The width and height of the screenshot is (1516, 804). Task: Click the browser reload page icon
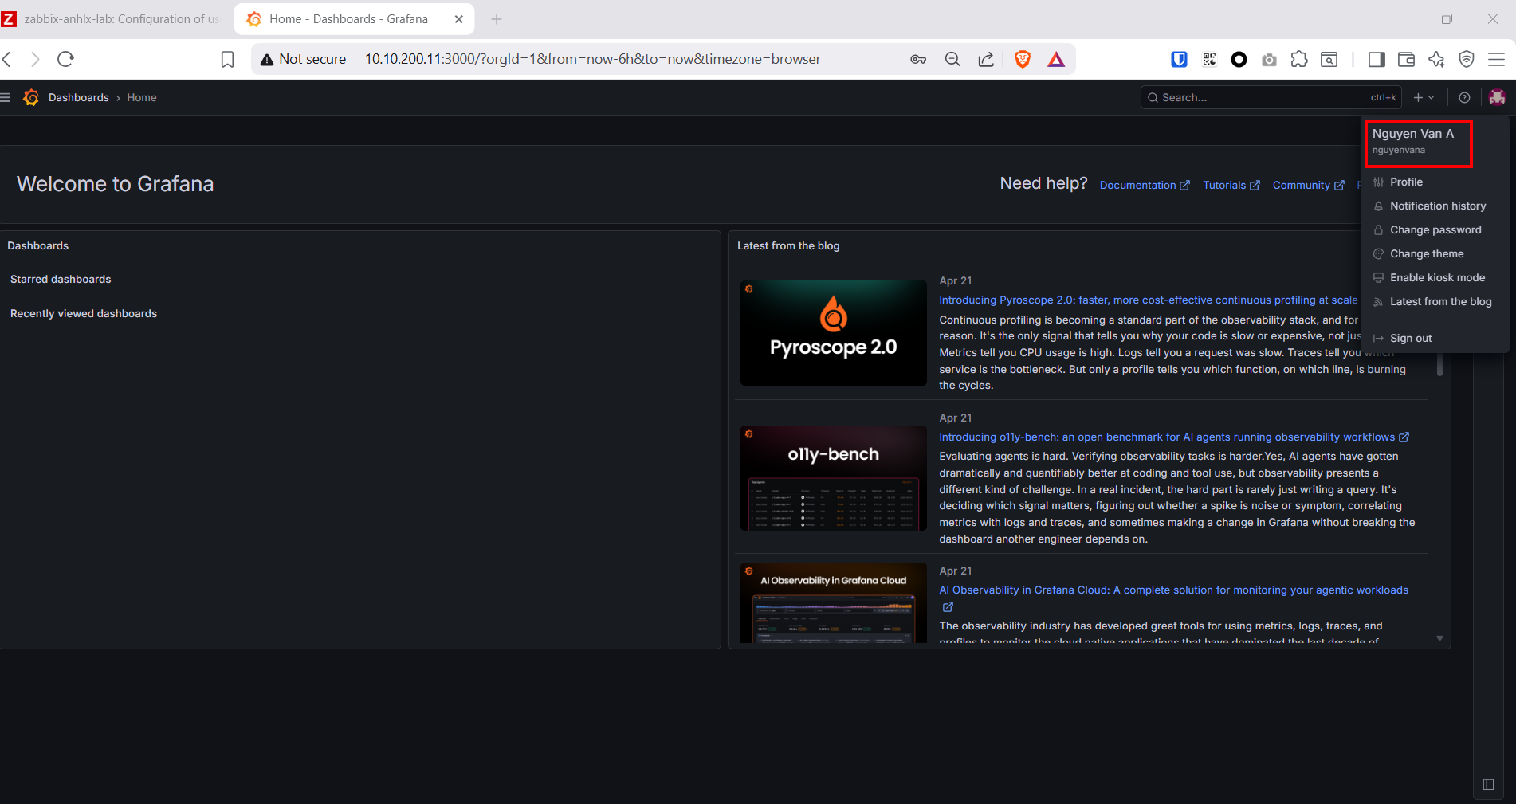66,59
